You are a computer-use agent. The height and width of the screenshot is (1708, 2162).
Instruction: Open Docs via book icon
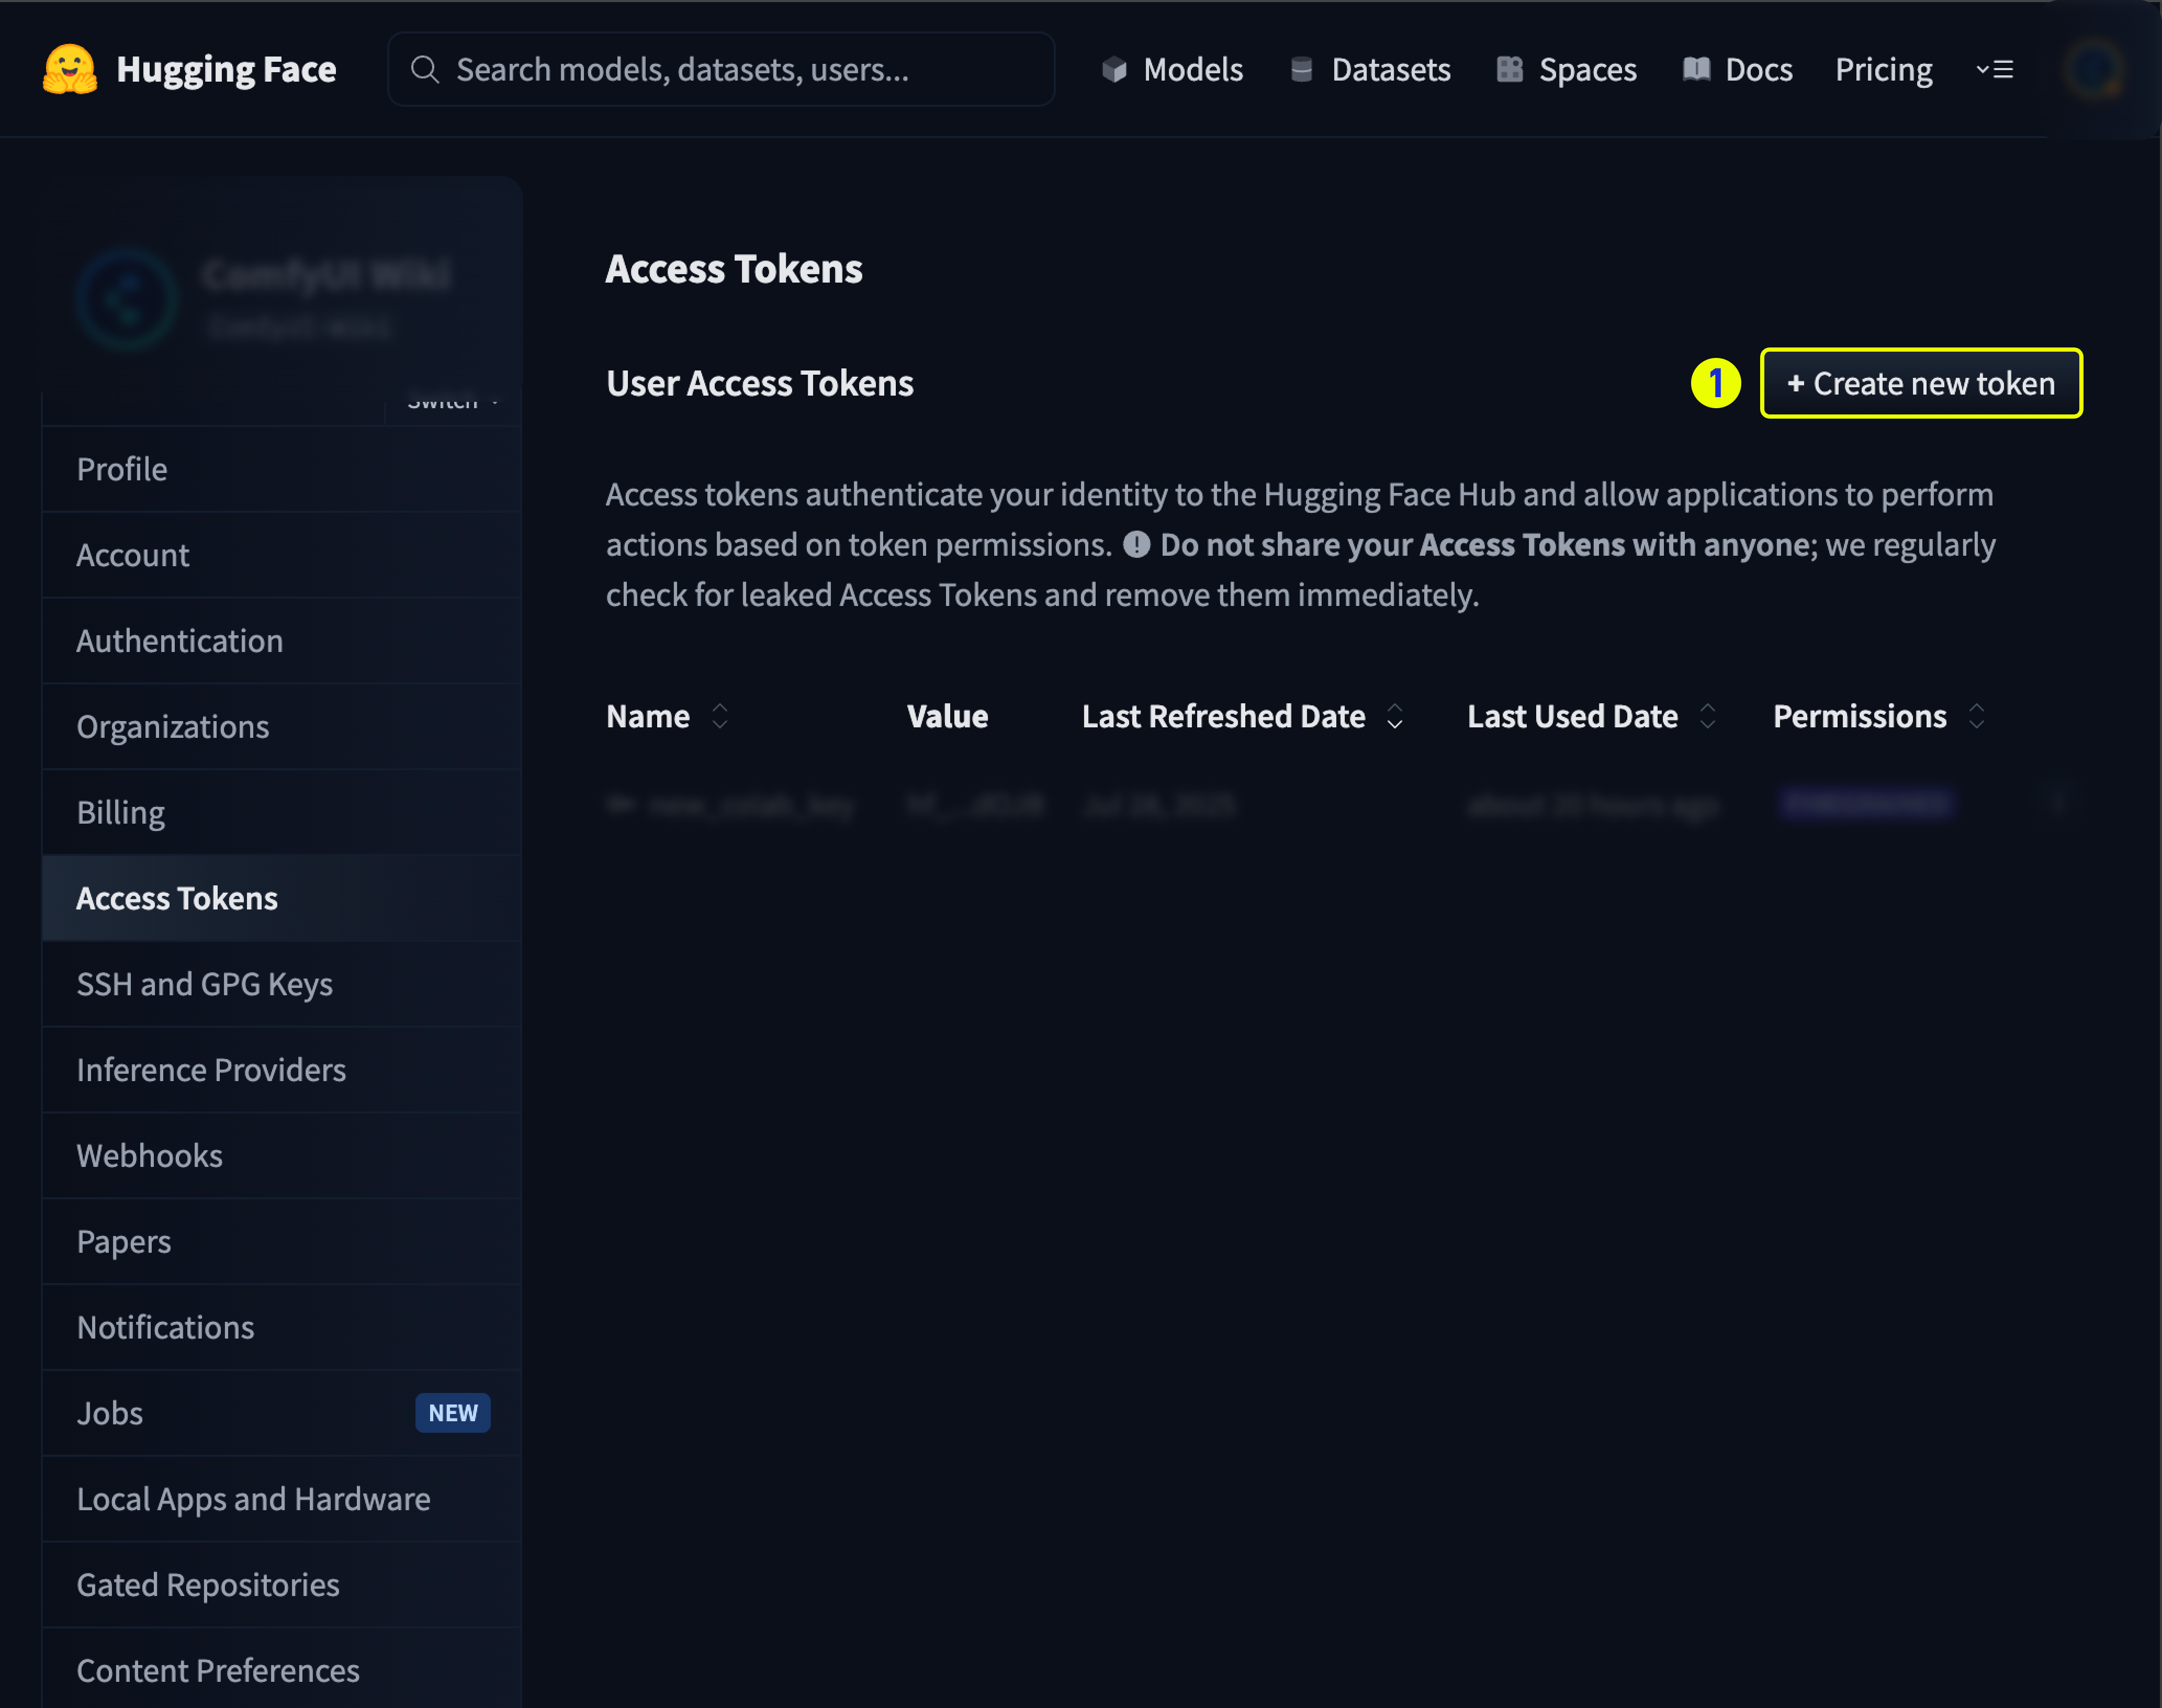1696,69
